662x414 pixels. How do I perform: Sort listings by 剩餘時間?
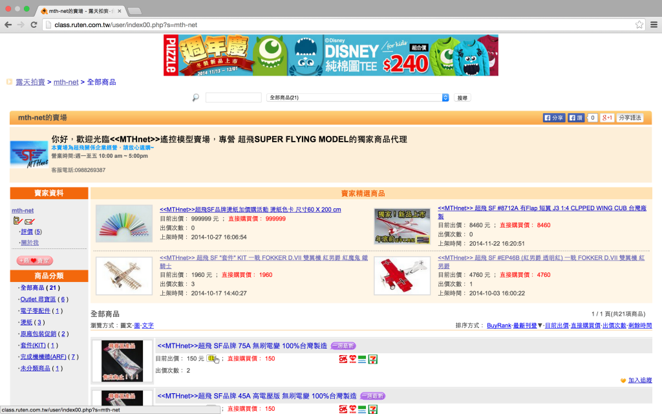tap(640, 326)
